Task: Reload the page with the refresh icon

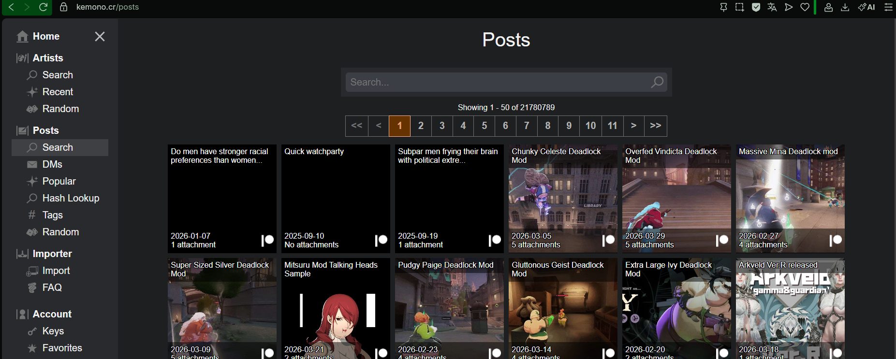Action: [x=43, y=7]
